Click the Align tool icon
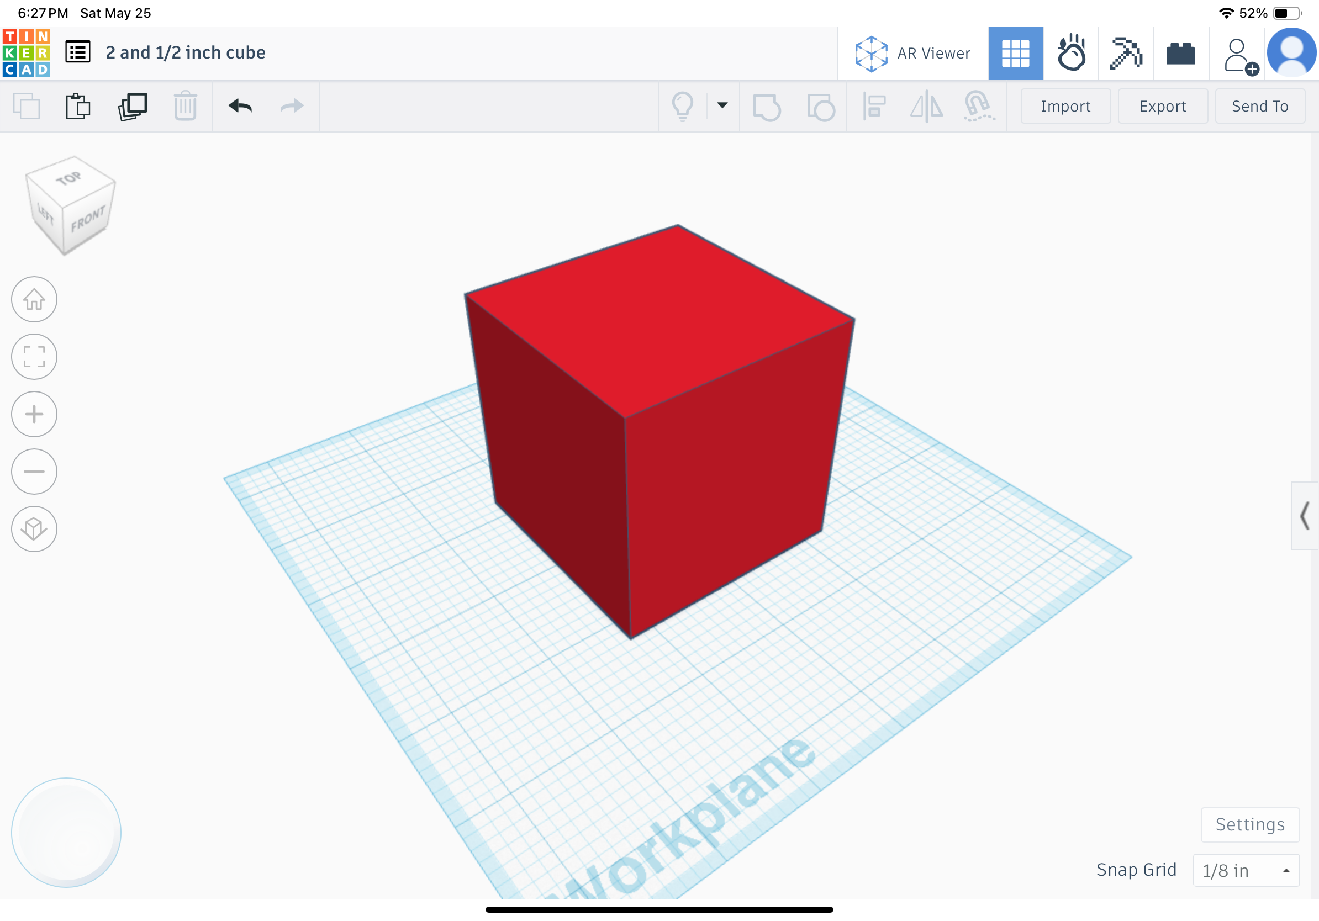The image size is (1319, 921). click(874, 106)
